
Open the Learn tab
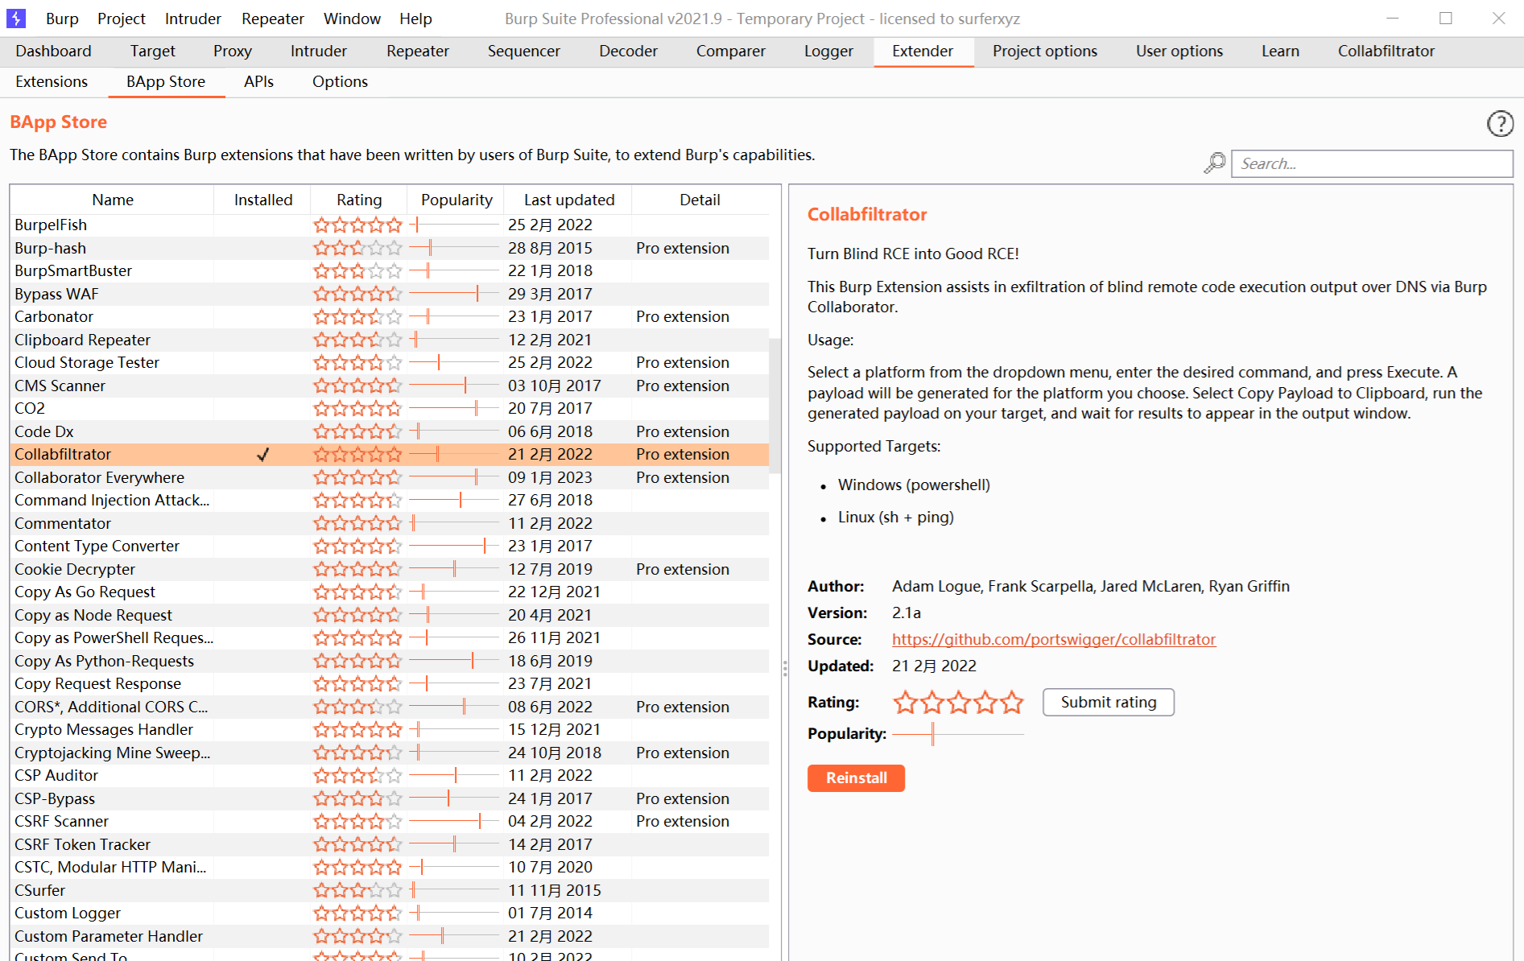[x=1280, y=52]
